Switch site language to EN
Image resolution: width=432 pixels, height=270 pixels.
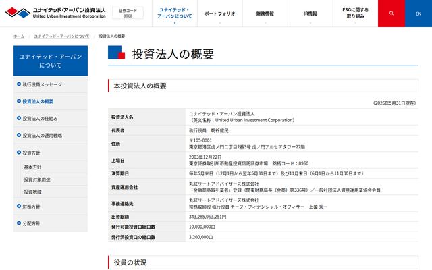[x=418, y=13]
